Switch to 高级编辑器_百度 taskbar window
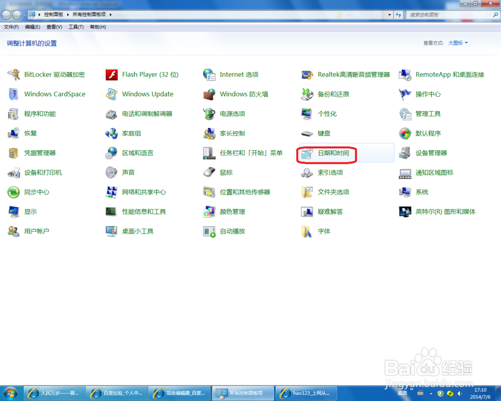 pos(180,393)
